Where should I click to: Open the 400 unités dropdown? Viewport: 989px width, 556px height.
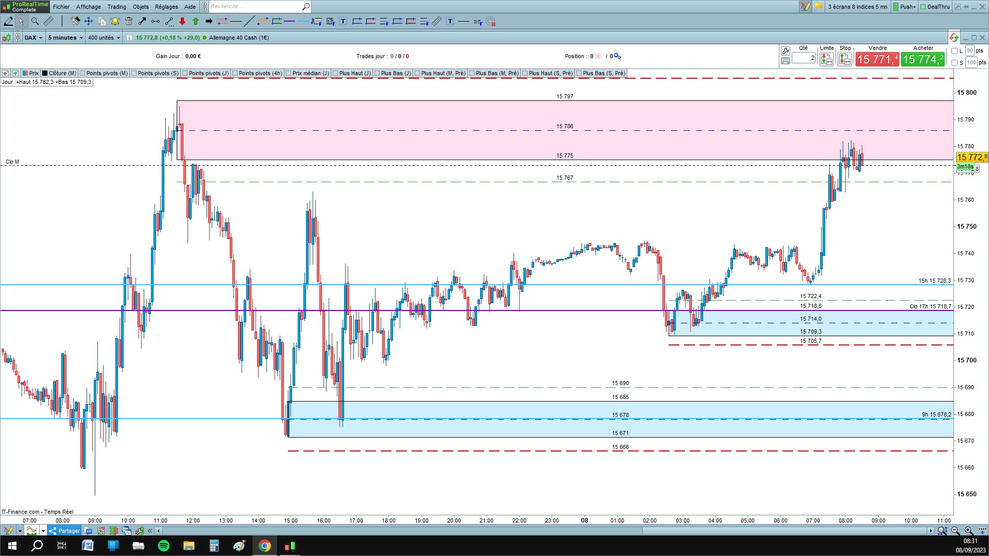click(x=104, y=38)
